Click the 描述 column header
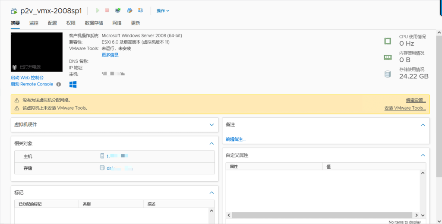The height and width of the screenshot is (224, 442). 179,204
